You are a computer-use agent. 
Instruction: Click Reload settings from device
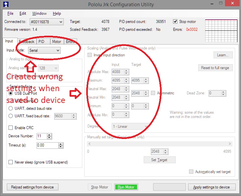(x=33, y=187)
